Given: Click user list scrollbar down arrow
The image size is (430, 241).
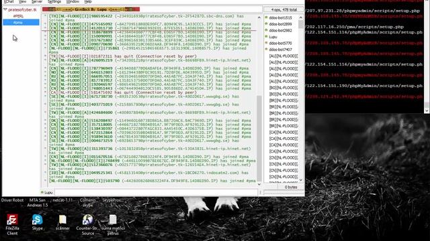Looking at the screenshot, I should 301,180.
